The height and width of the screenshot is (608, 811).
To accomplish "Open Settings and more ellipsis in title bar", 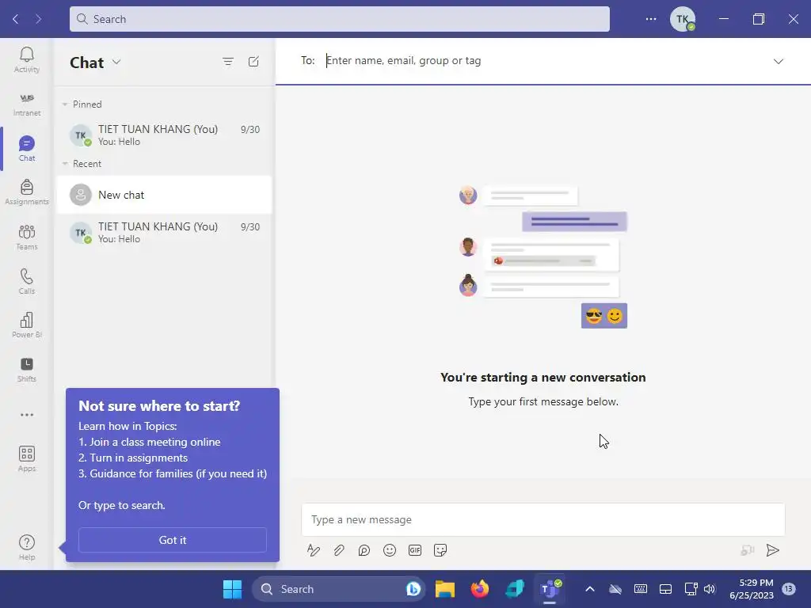I will tap(651, 19).
